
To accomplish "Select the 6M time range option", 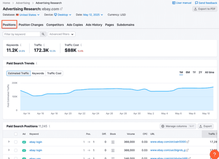I will [x=188, y=73].
